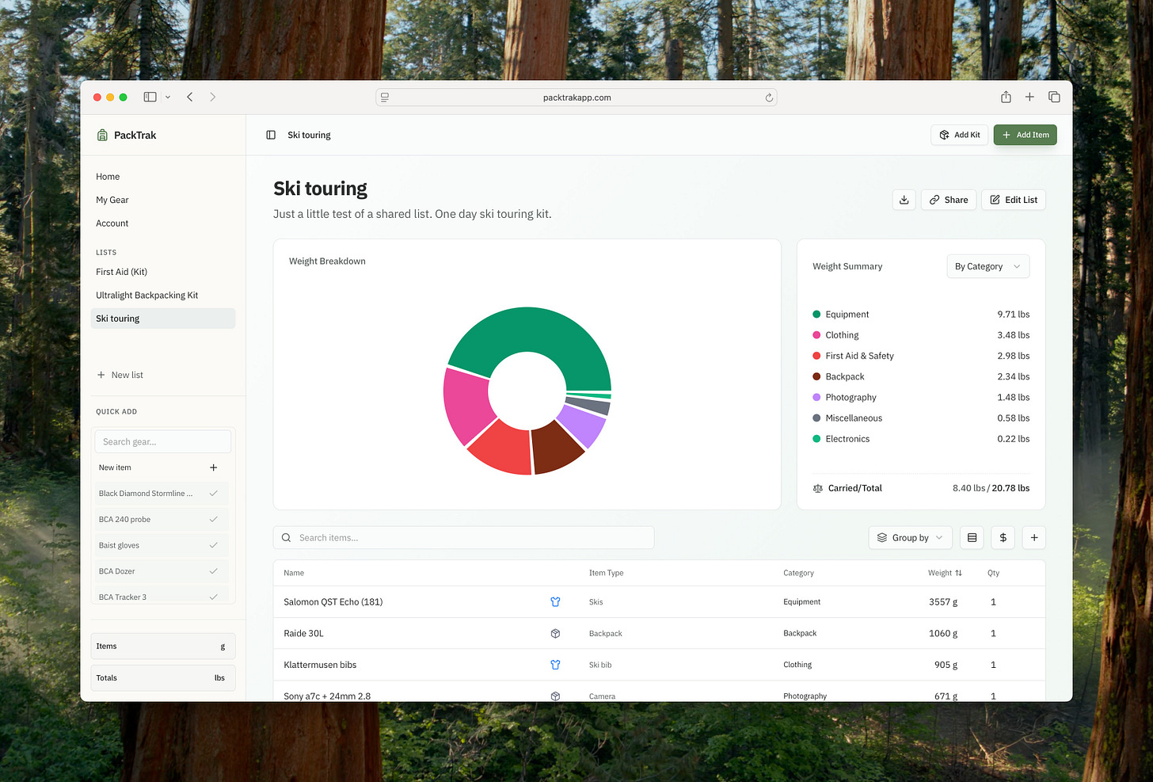Open the By Category dropdown
The height and width of the screenshot is (782, 1153).
point(987,266)
